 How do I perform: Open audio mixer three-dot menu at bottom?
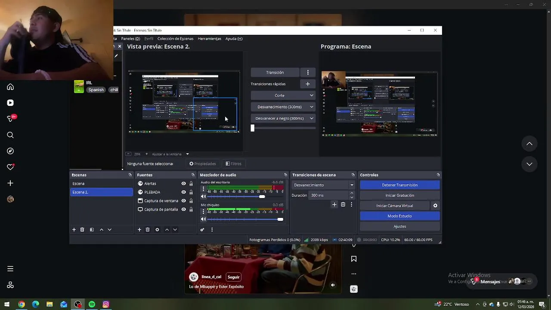tap(212, 230)
